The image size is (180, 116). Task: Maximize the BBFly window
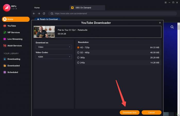pyautogui.click(x=173, y=3)
